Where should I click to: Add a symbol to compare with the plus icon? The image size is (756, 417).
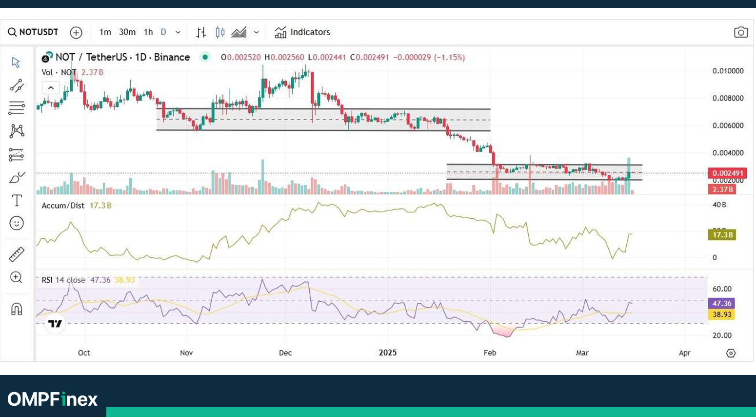76,33
